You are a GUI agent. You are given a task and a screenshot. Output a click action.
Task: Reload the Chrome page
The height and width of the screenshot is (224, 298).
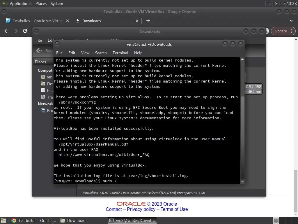point(25,31)
